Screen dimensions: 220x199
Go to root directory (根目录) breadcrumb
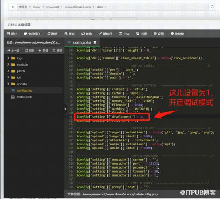[23, 7]
